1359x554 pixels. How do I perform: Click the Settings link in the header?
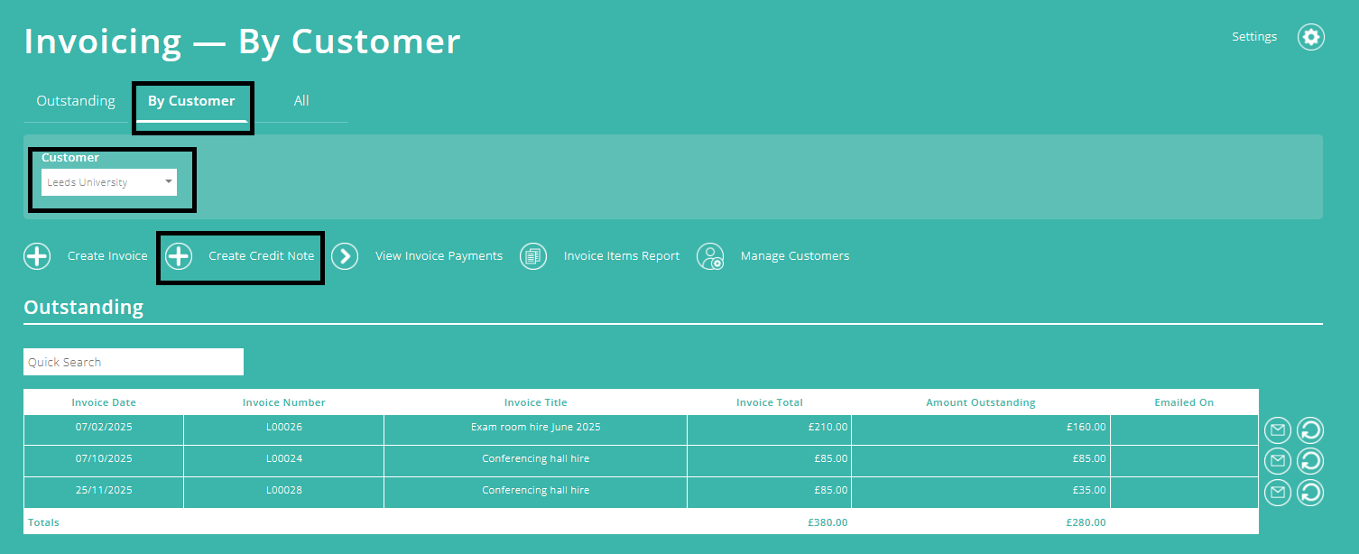pos(1253,36)
